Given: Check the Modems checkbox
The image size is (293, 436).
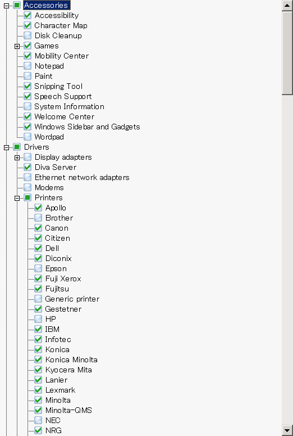Looking at the screenshot, I should 28,187.
